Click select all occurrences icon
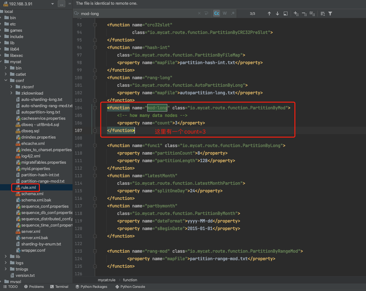Viewport: 366px width, 291px height. tap(312, 14)
